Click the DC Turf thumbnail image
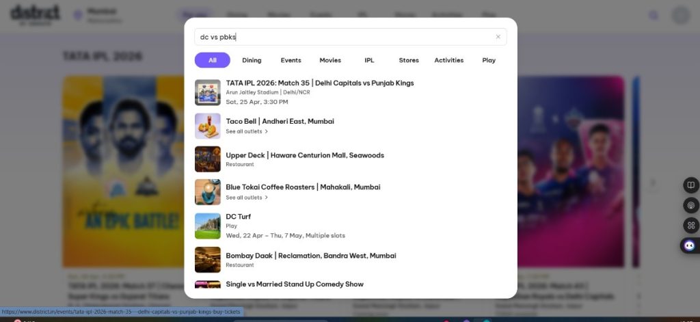700x322 pixels. click(x=208, y=226)
